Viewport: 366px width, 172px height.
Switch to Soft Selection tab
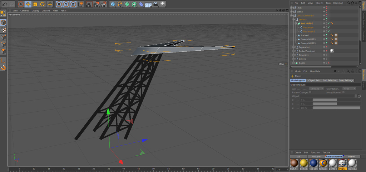(x=330, y=80)
